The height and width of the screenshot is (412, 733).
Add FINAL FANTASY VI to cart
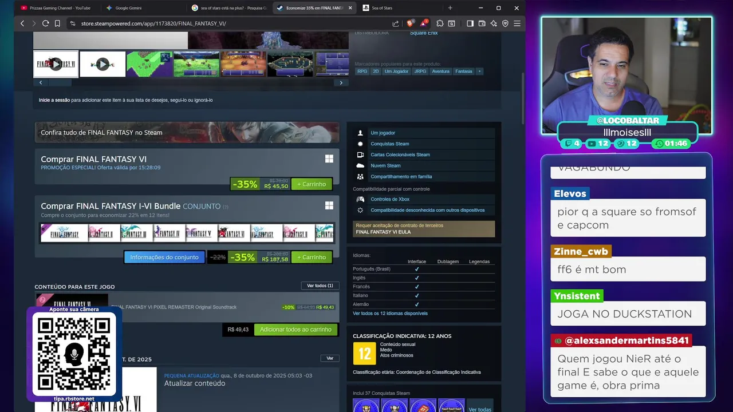312,184
